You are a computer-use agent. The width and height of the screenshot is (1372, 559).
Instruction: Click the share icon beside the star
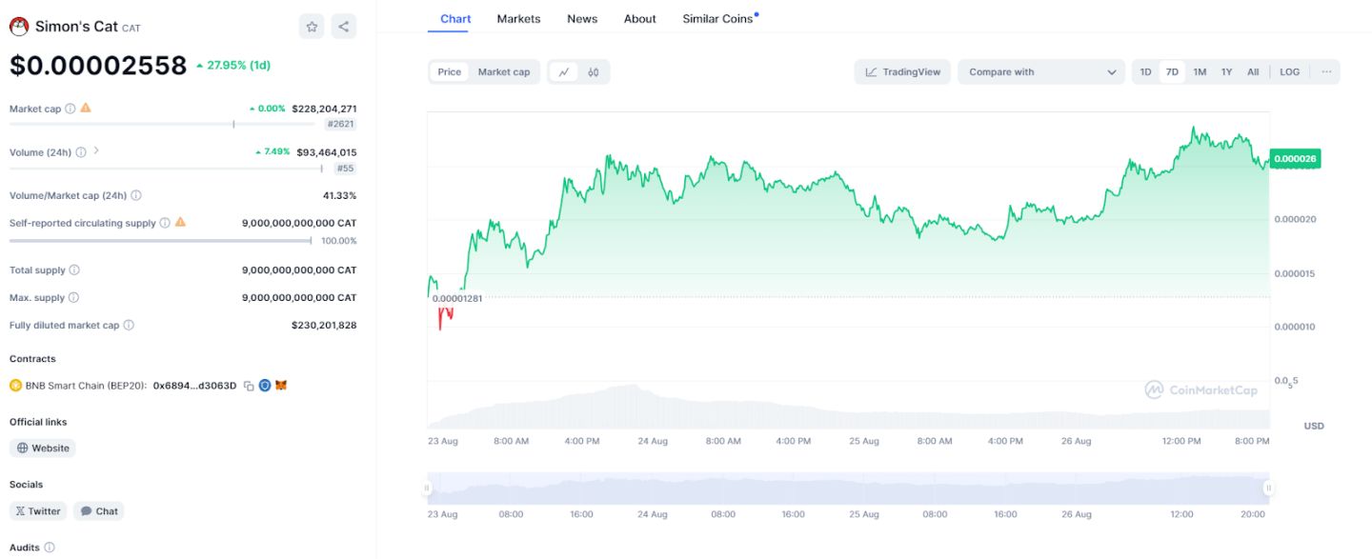(x=344, y=27)
